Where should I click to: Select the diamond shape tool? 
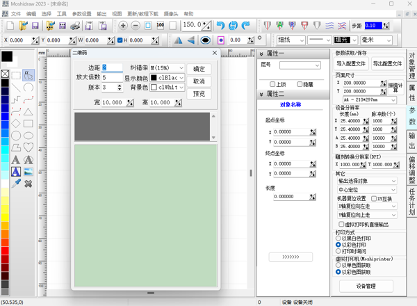tap(16, 124)
